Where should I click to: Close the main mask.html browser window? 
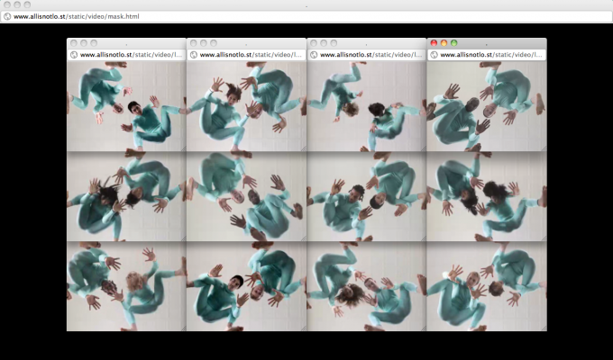tap(6, 4)
